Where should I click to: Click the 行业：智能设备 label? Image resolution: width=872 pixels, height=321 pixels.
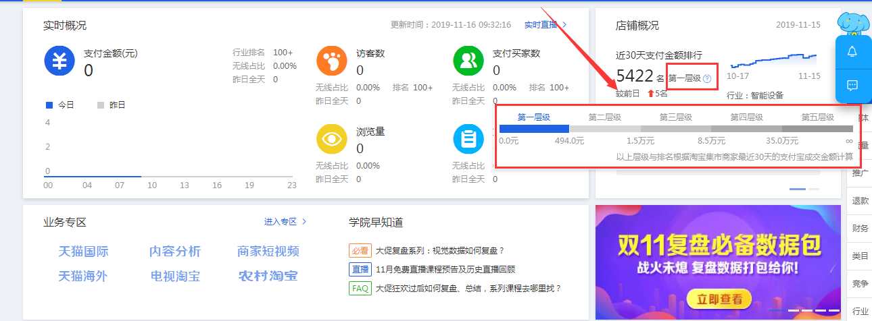[x=755, y=96]
